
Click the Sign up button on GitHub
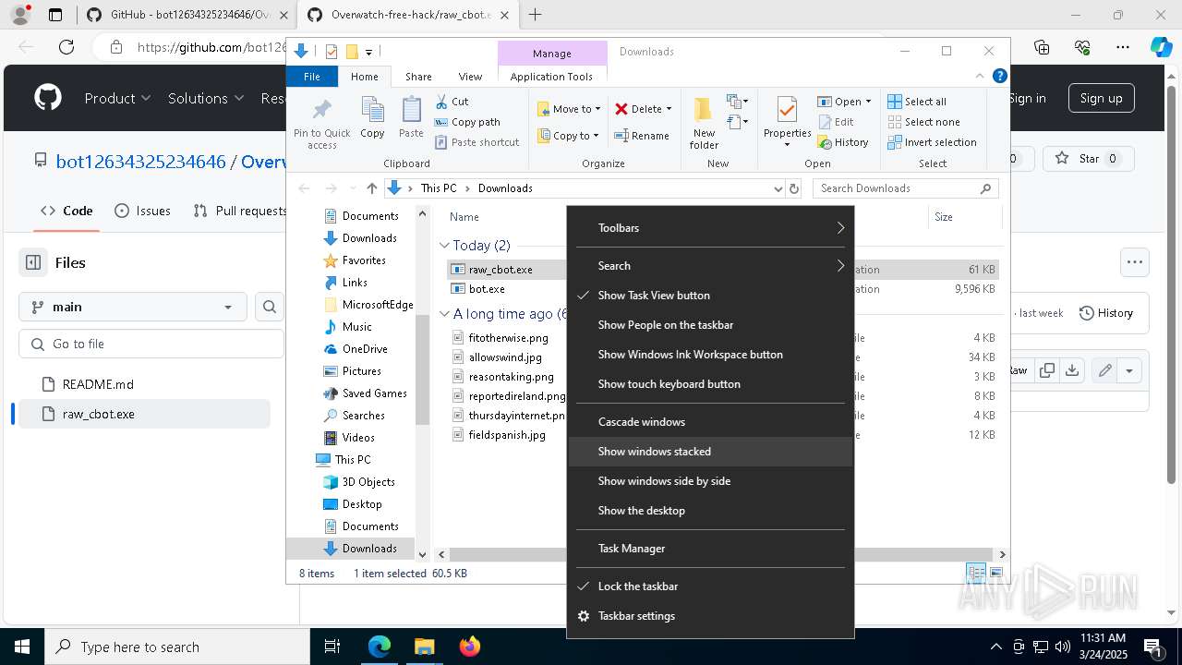(1101, 98)
